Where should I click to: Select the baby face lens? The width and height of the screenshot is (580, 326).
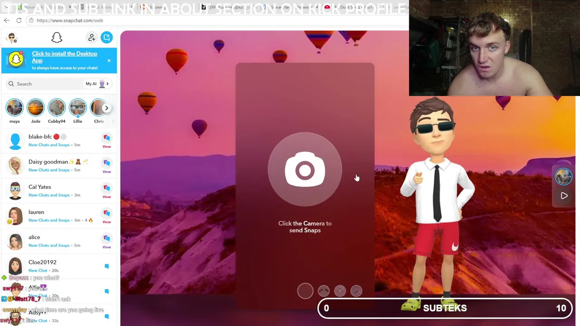pos(340,291)
